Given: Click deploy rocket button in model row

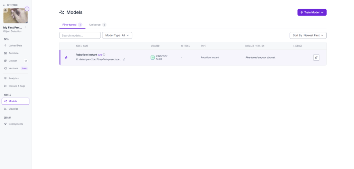Looking at the screenshot, I should pos(316,58).
